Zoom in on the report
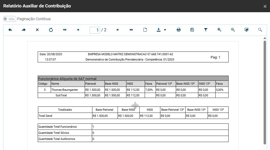Image resolution: width=270 pixels, height=150 pixels. click(219, 30)
